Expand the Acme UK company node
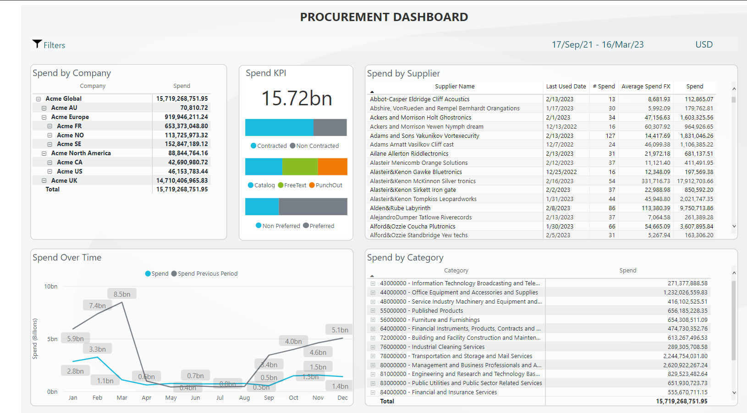The image size is (747, 413). pos(44,180)
